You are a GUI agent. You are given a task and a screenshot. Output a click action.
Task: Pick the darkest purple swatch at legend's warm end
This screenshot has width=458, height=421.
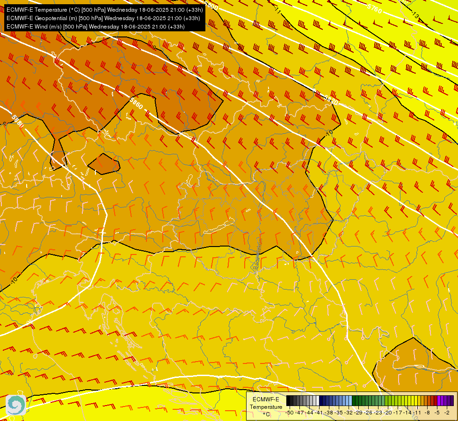452,400
